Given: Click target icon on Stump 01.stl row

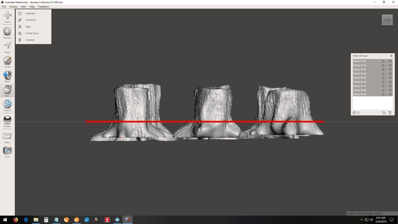Looking at the screenshot, I should [x=383, y=61].
